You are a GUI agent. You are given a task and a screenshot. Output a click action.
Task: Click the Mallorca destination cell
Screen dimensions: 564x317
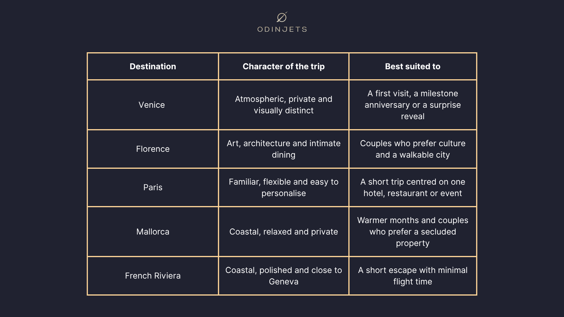pos(153,232)
